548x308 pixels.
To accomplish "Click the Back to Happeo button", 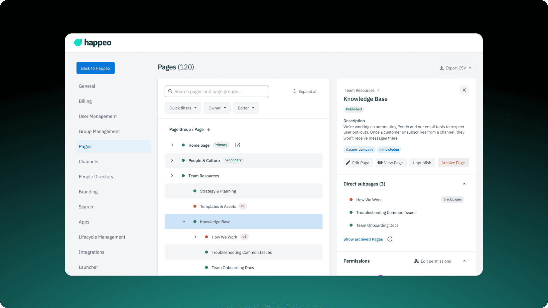I will [96, 68].
